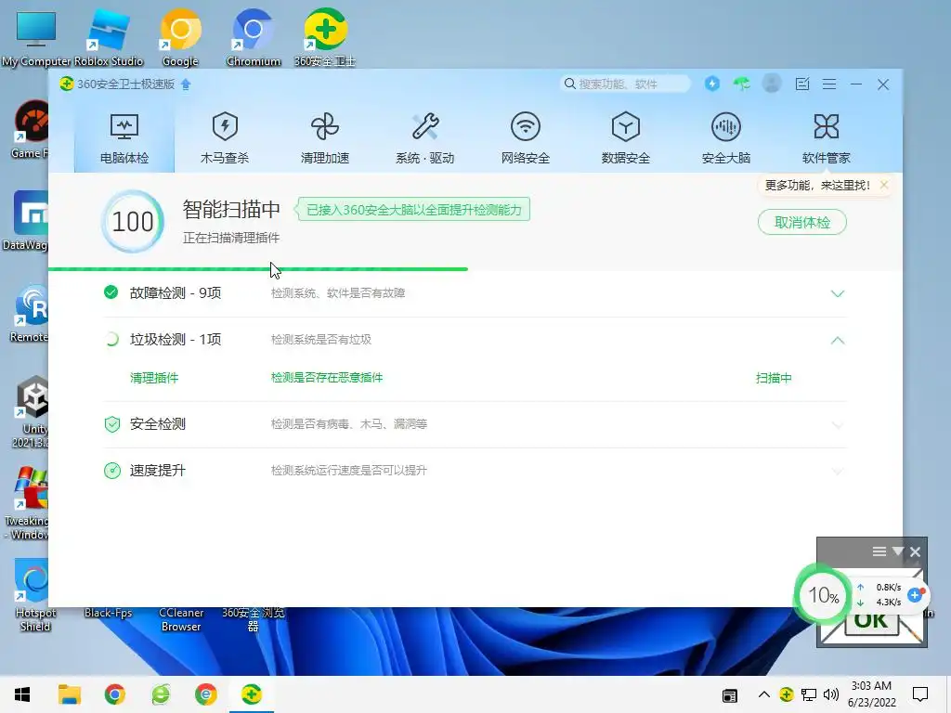951x713 pixels.
Task: Click the blue plus icon on speed widget
Action: click(x=915, y=595)
